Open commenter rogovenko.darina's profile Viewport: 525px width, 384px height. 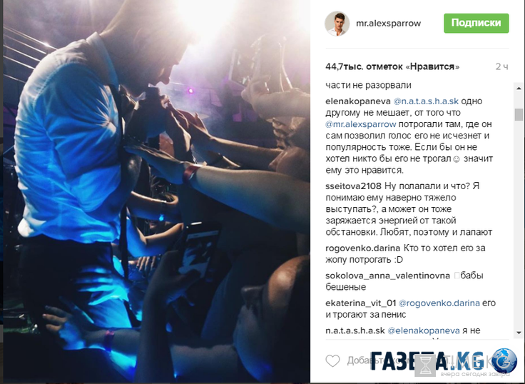pos(362,248)
